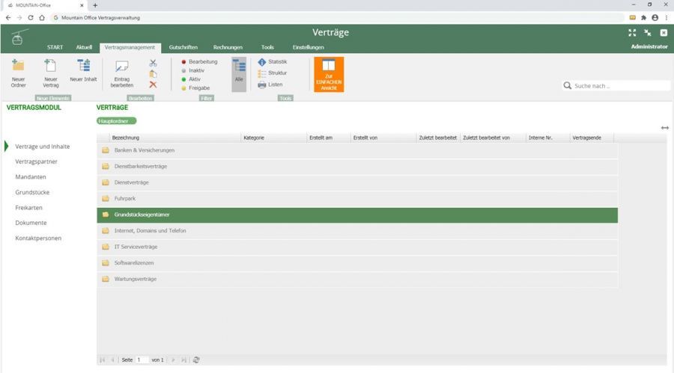Open the Banken & Versicherungen folder

coord(144,151)
